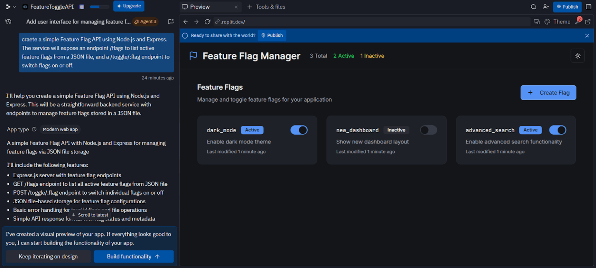Turn off the dark_mode feature flag
Image resolution: width=596 pixels, height=268 pixels.
(x=299, y=130)
